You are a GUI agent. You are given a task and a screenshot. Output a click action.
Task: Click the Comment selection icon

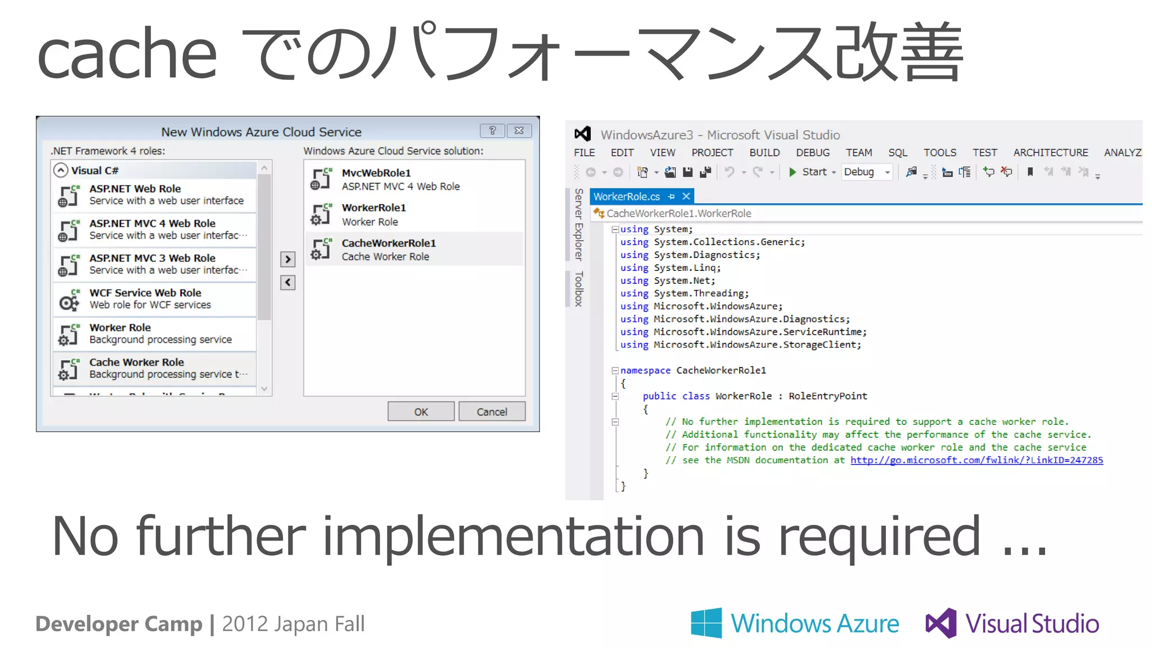(x=989, y=173)
